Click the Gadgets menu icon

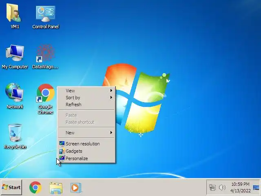(x=62, y=151)
